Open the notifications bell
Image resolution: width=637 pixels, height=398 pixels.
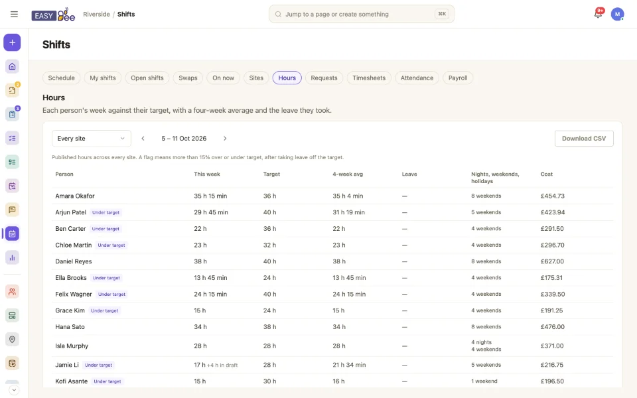[598, 14]
